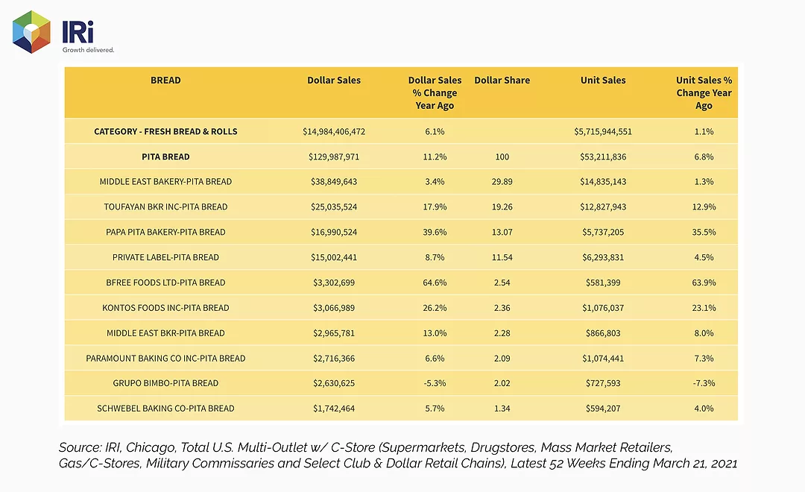Click 'Unit Sales % Change Year Ago' header
This screenshot has height=492, width=805.
click(x=704, y=92)
